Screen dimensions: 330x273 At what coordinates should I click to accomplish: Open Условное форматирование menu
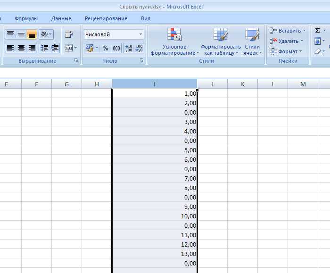click(x=174, y=41)
